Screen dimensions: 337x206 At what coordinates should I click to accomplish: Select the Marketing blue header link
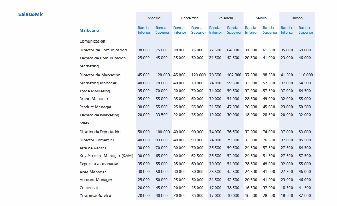tap(89, 30)
